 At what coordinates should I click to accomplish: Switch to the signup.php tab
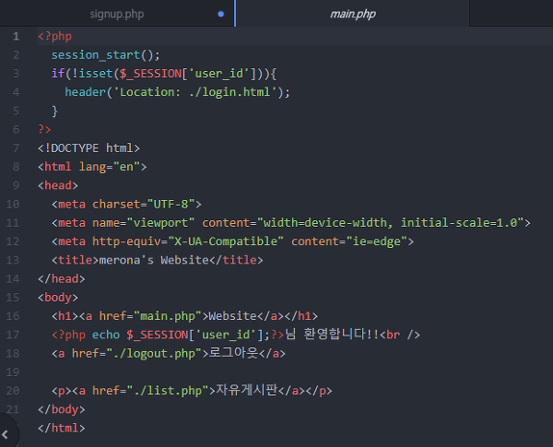click(x=117, y=14)
